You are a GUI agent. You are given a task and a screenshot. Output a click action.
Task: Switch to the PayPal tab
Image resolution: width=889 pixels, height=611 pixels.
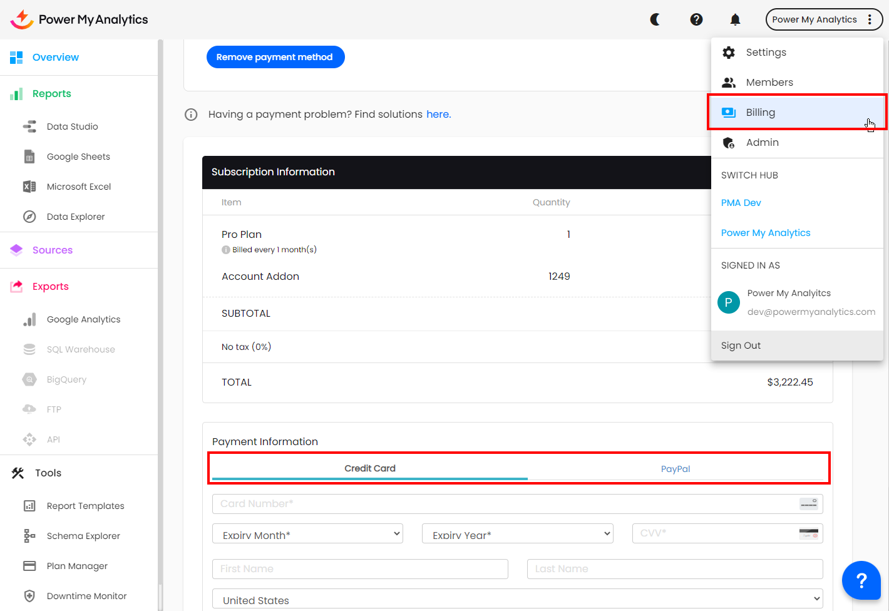(x=675, y=469)
